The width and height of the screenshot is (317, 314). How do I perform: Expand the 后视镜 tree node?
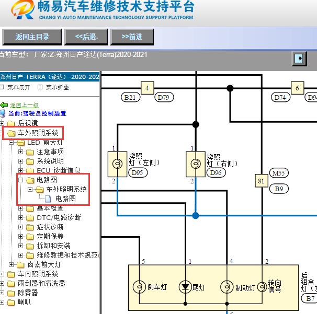(x=2, y=123)
